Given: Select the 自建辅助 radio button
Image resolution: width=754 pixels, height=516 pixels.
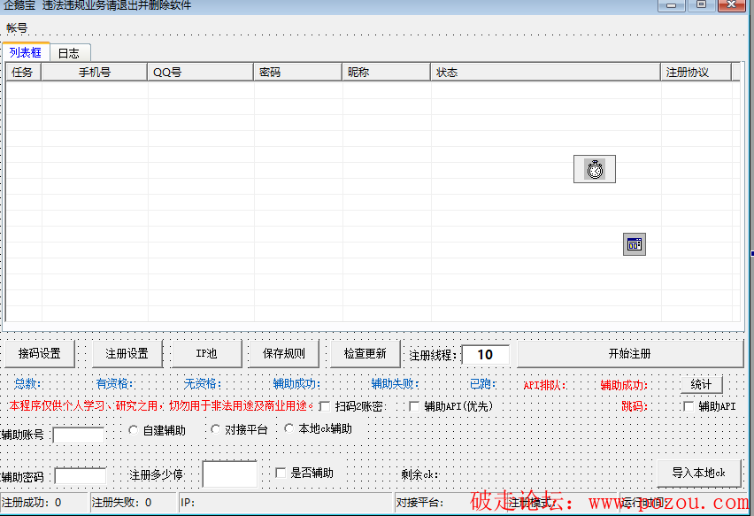Looking at the screenshot, I should pyautogui.click(x=134, y=429).
